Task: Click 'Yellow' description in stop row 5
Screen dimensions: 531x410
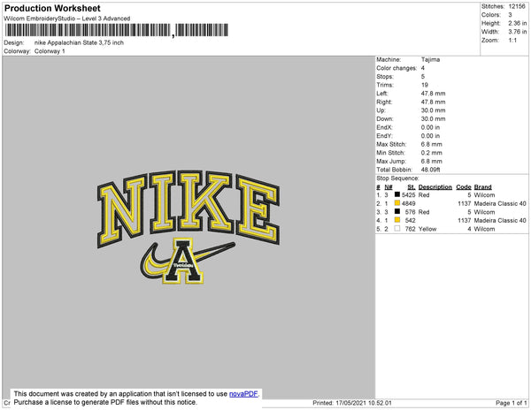Action: point(427,229)
